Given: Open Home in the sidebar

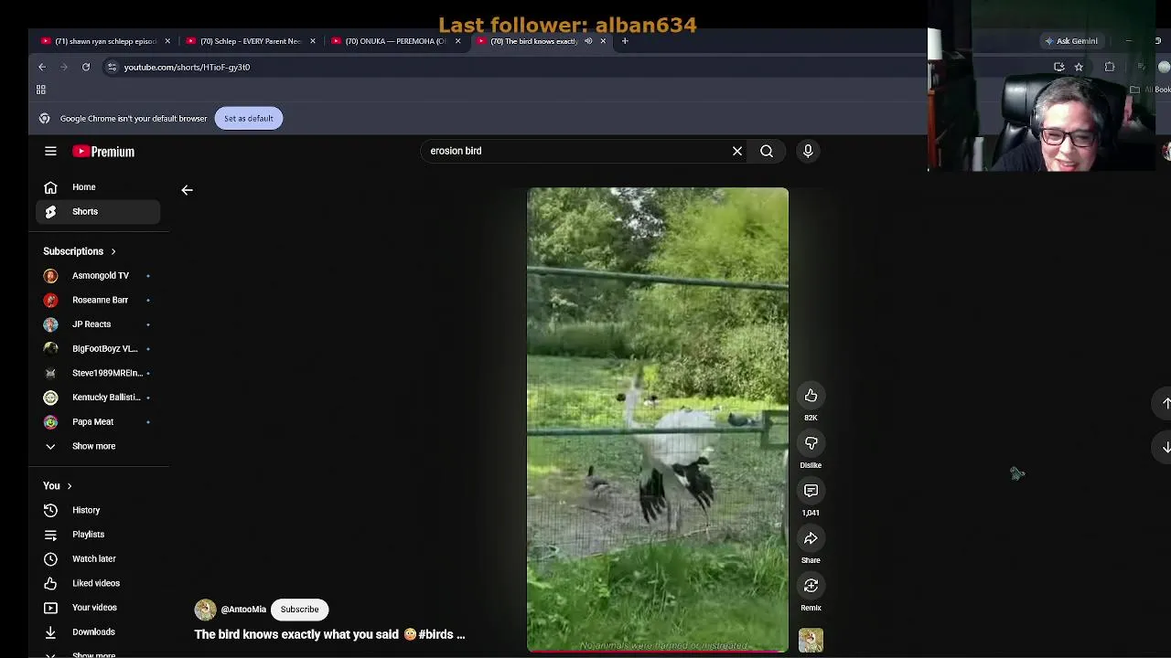Looking at the screenshot, I should coord(99,187).
